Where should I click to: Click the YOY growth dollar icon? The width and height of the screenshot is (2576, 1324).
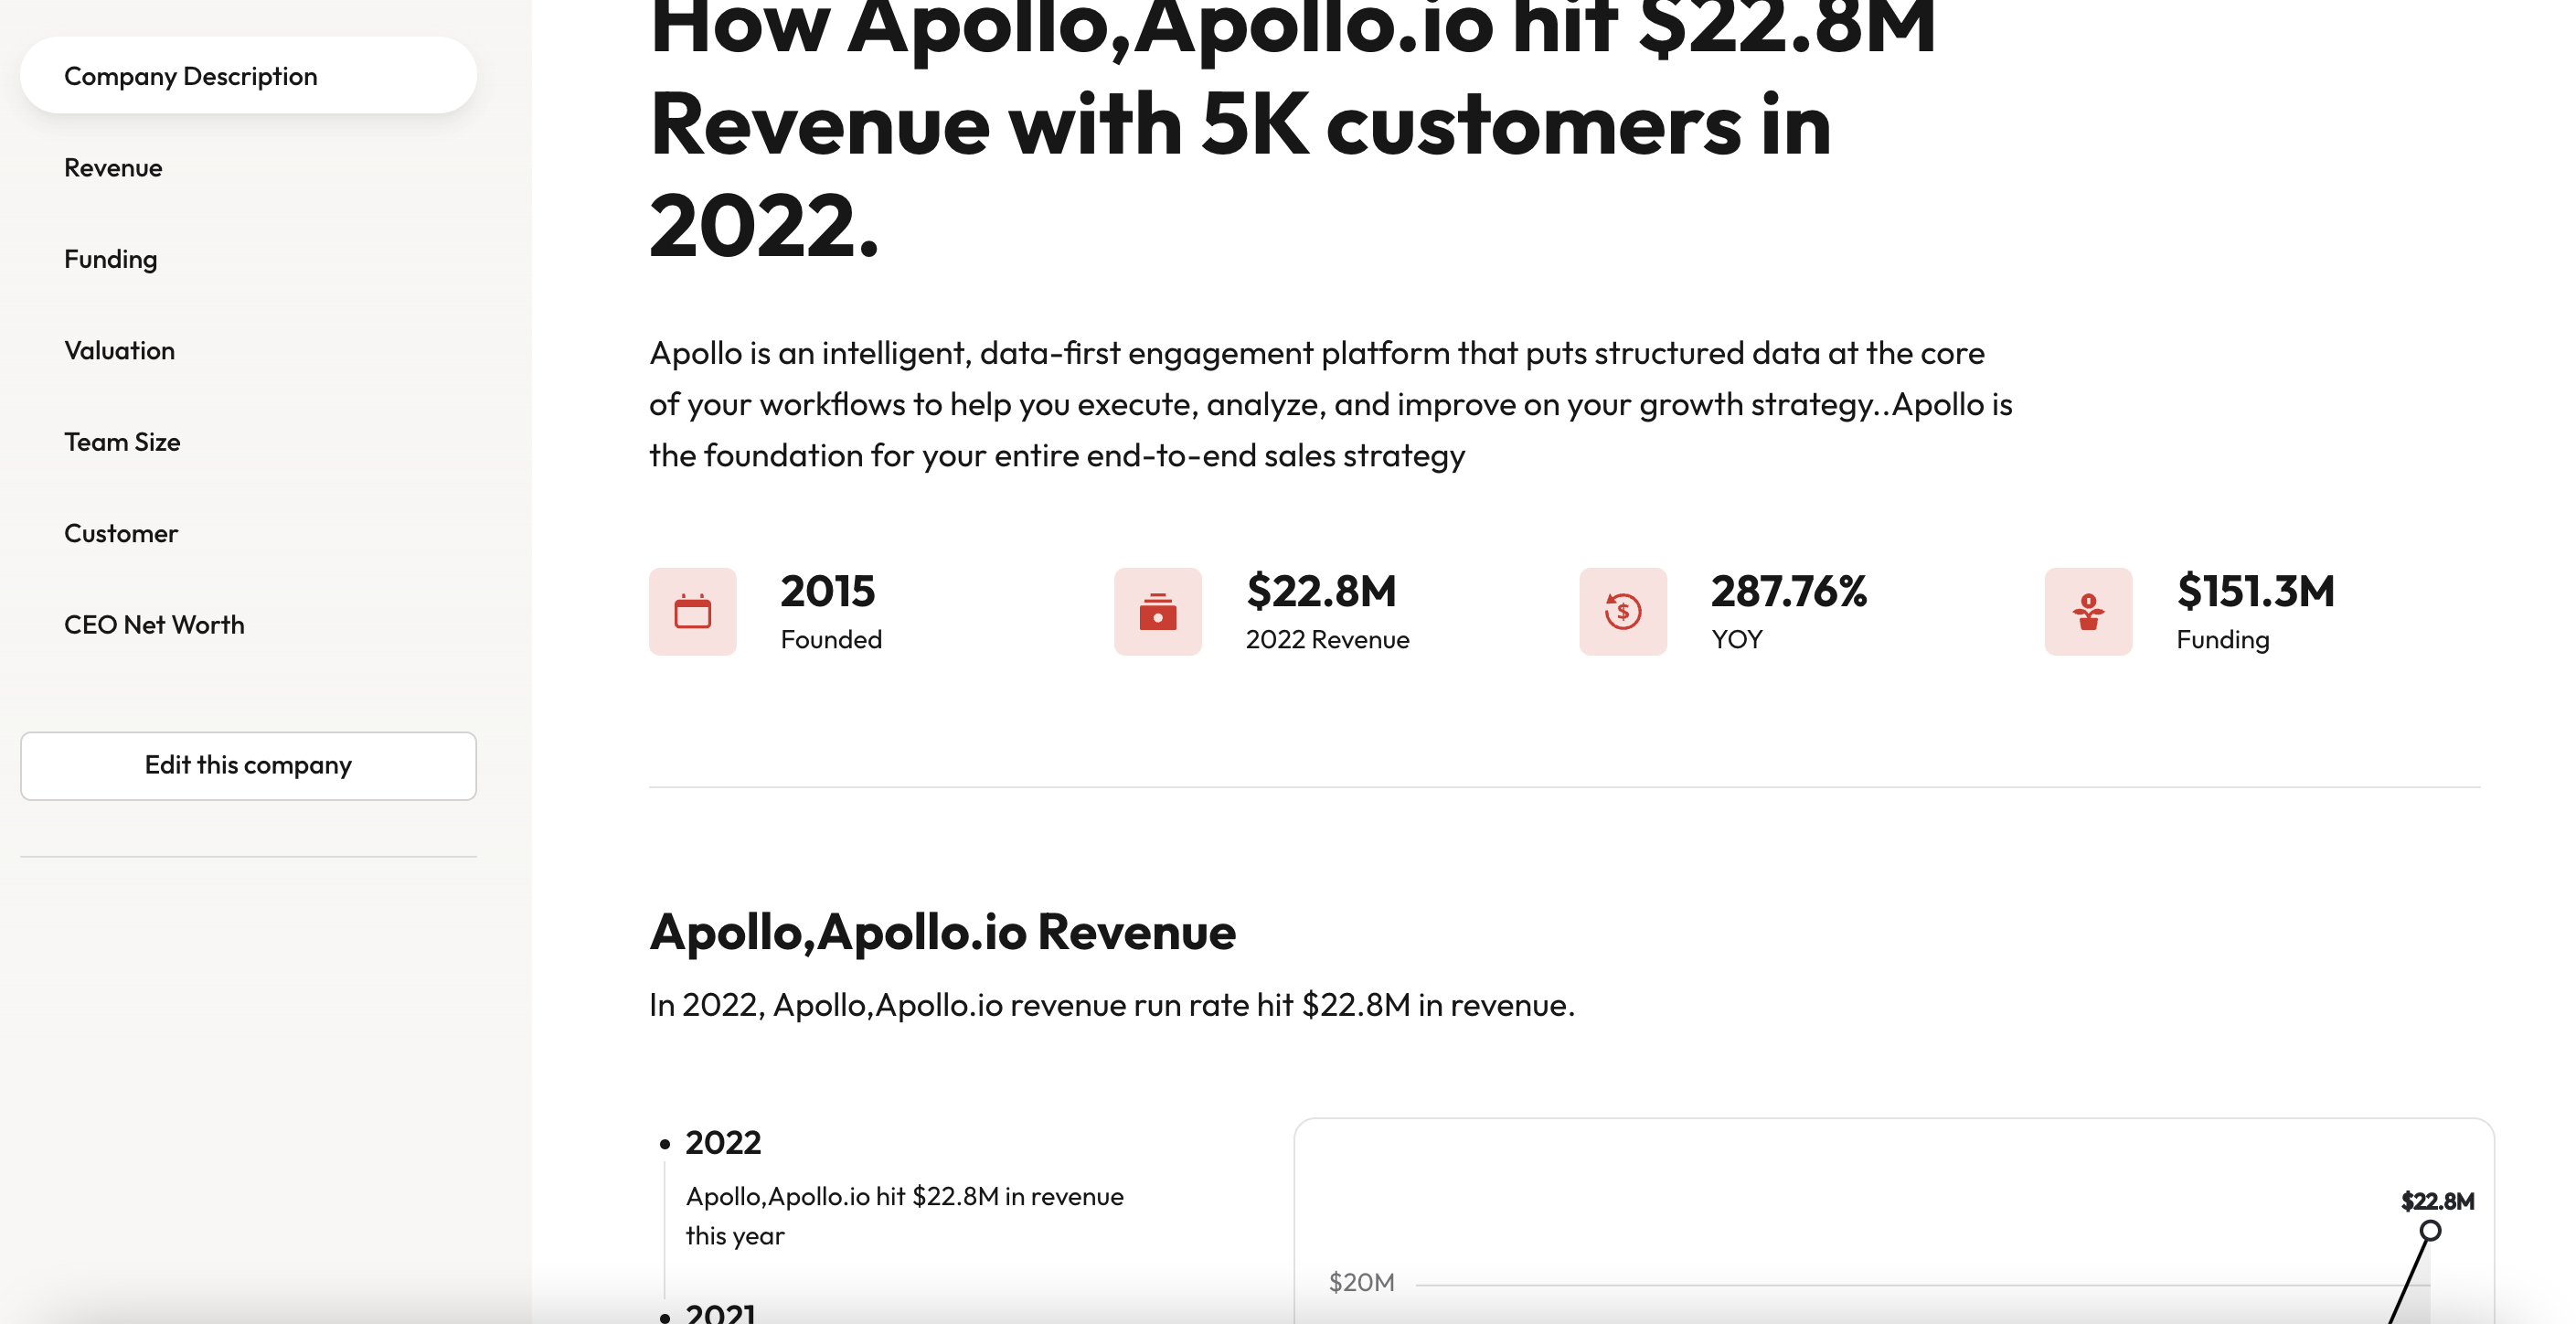coord(1622,612)
